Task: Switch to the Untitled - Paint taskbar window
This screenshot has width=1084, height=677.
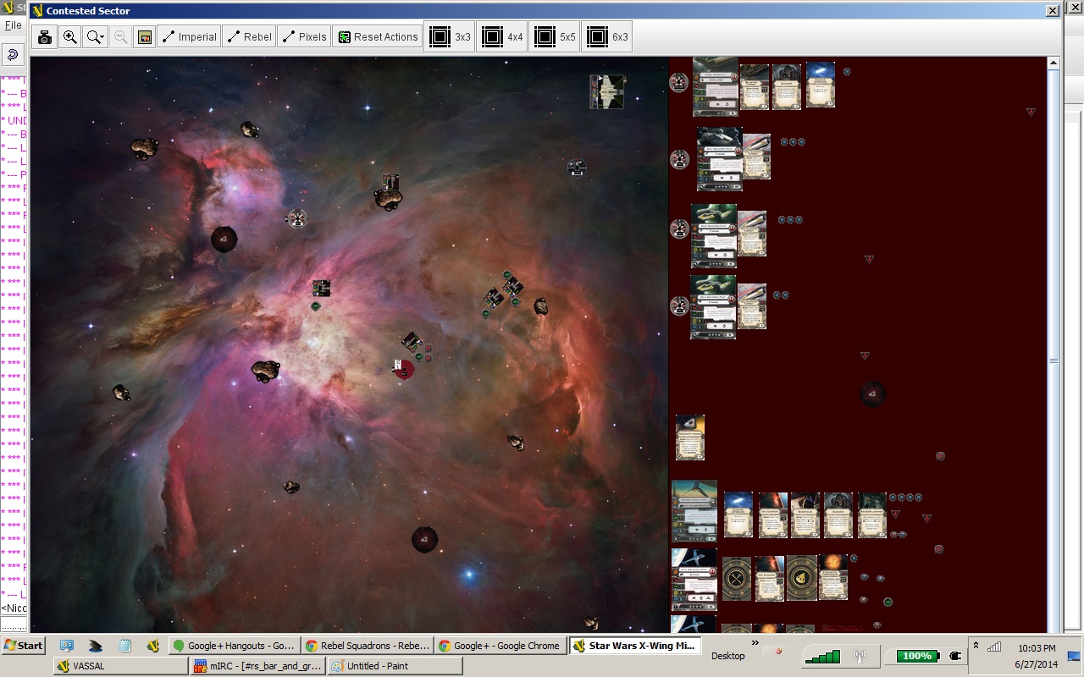Action: 395,666
